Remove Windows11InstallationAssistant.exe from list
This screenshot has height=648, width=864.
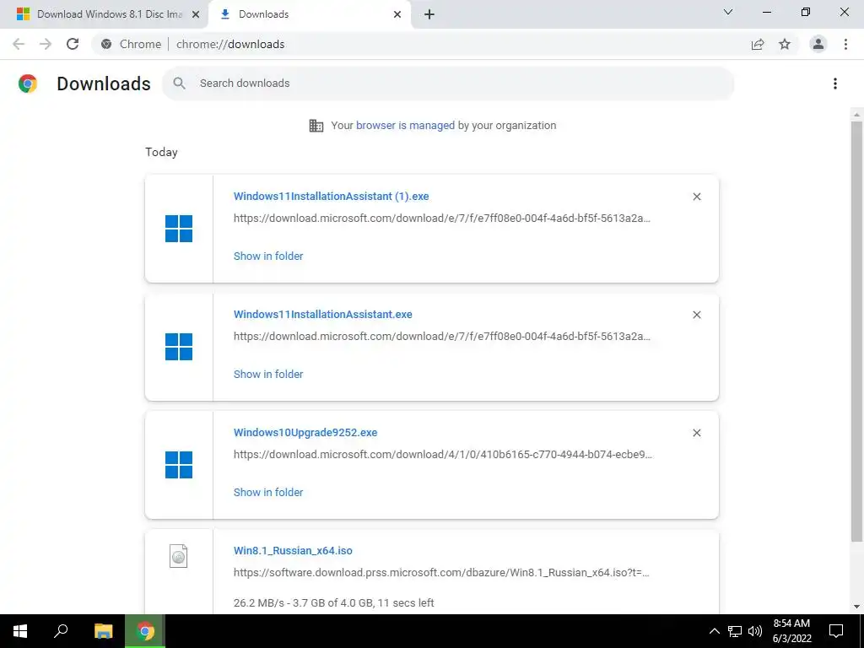click(696, 315)
